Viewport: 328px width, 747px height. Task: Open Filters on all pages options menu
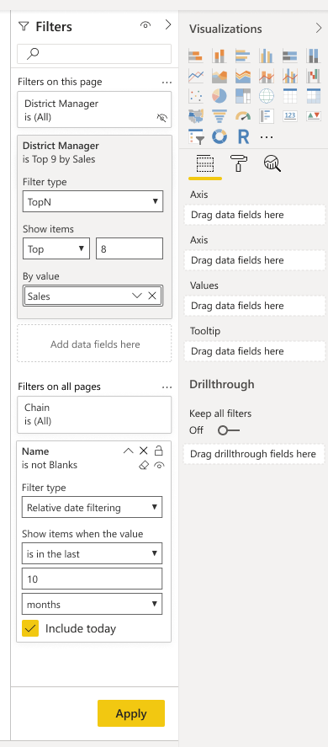click(167, 387)
